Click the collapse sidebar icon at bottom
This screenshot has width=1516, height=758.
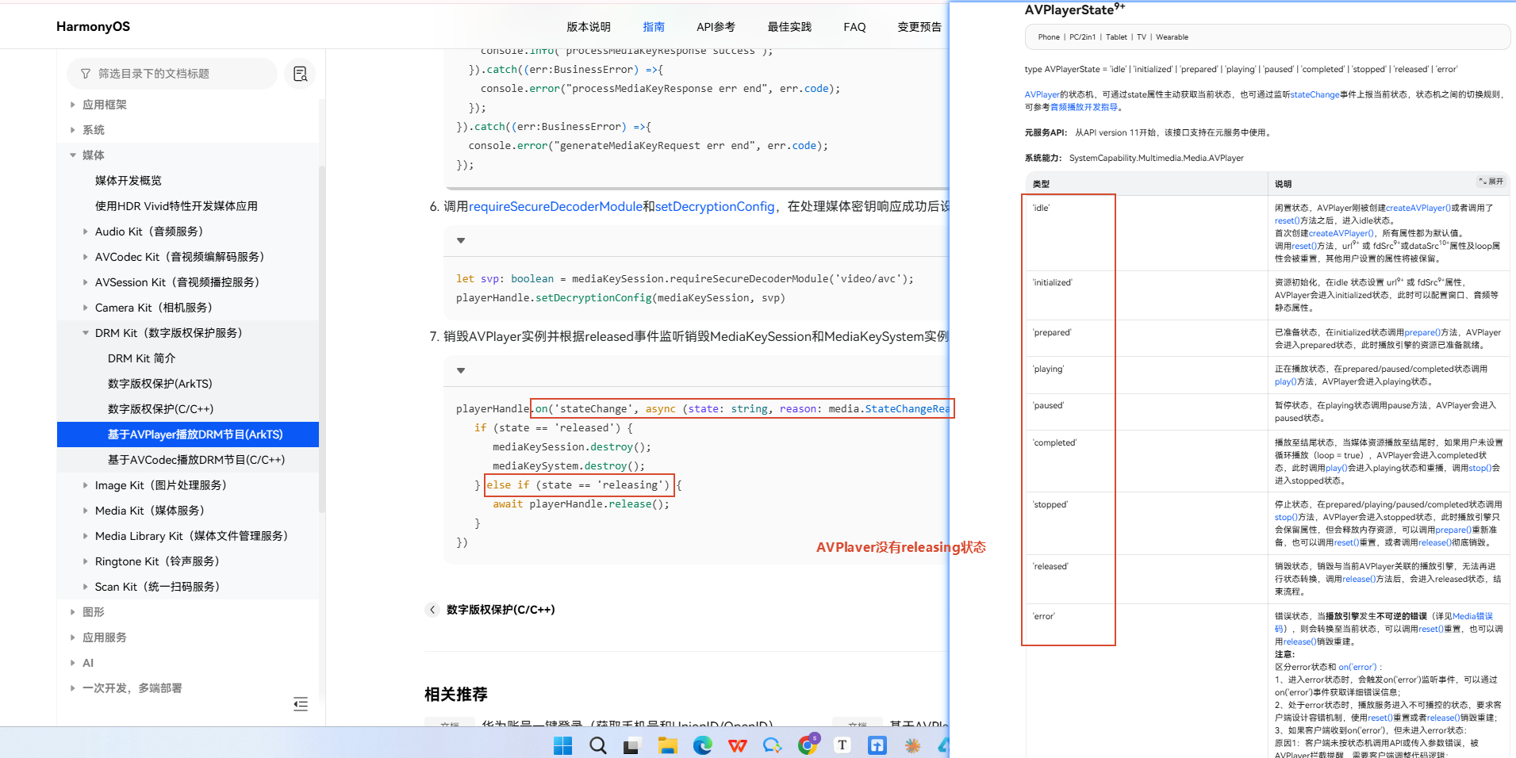(x=301, y=704)
